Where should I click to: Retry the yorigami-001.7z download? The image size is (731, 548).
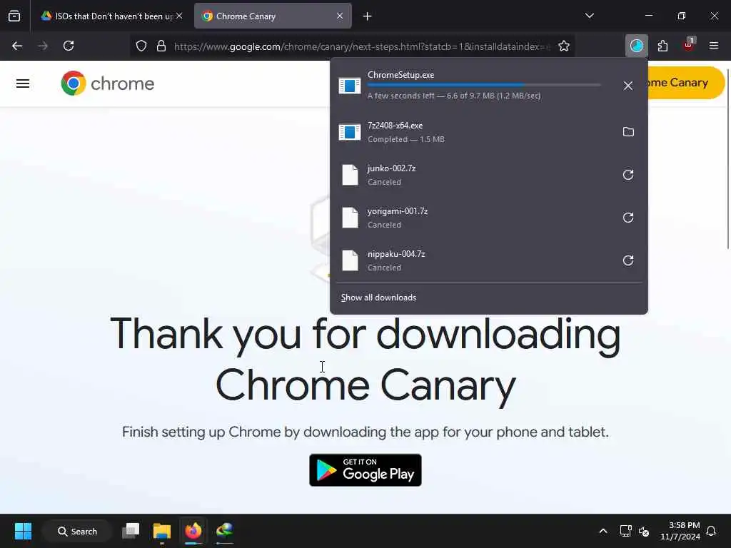click(x=628, y=218)
